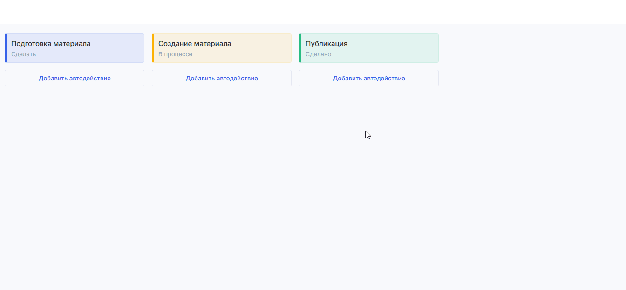Click blue color stripe on Подготовка материала
Screen dimensions: 626x290
(x=6, y=48)
